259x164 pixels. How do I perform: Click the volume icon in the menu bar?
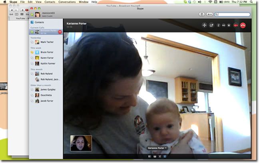click(x=200, y=2)
